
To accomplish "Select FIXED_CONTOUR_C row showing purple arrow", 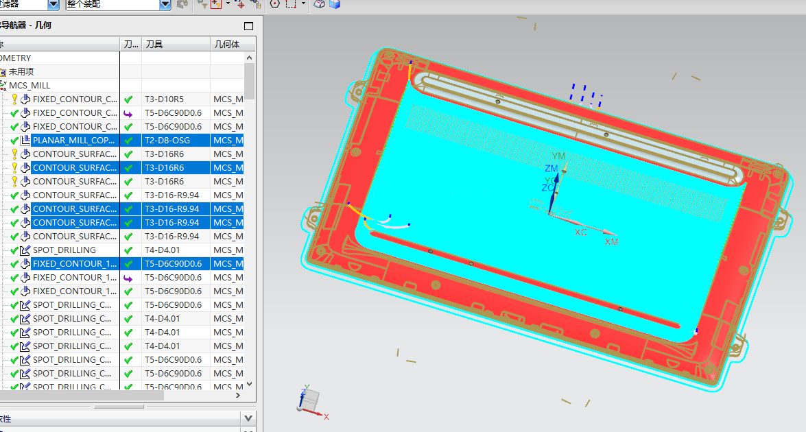I will [75, 113].
